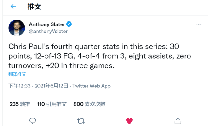
Task: Click the 2021年6月12日 date text
Action: (x=51, y=86)
